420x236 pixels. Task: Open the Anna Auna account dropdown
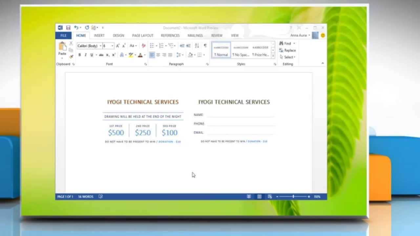(300, 35)
